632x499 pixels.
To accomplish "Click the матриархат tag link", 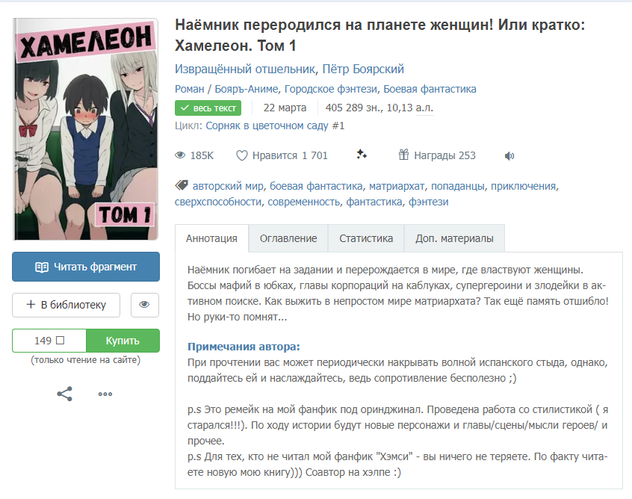I will pyautogui.click(x=397, y=186).
